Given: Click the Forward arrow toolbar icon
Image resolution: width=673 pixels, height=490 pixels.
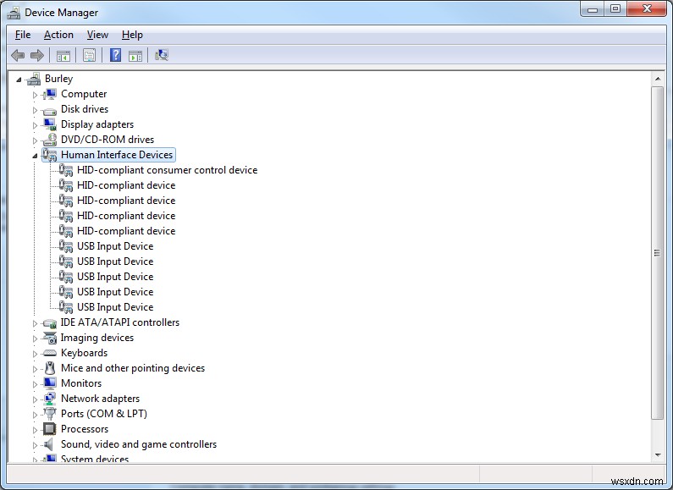Looking at the screenshot, I should point(37,55).
